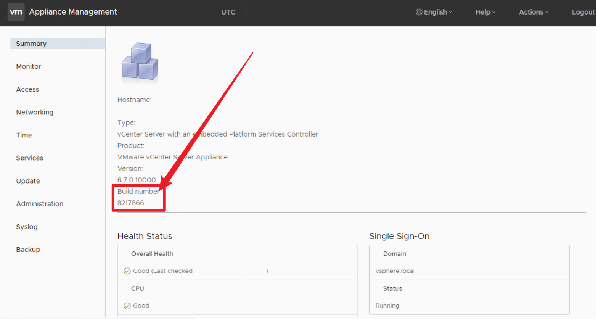Open the Time settings page
This screenshot has width=596, height=319.
(x=24, y=135)
